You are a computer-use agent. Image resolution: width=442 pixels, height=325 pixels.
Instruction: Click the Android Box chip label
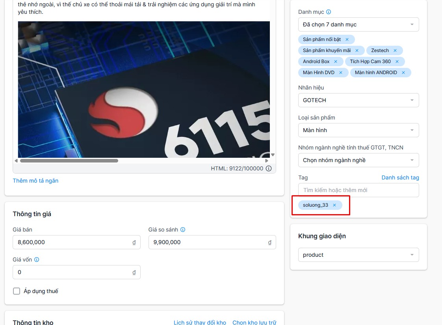click(x=316, y=62)
